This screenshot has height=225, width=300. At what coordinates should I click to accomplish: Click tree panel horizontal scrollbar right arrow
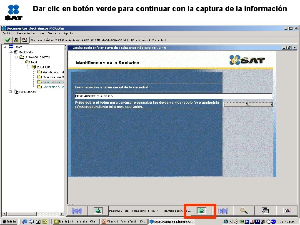point(62,214)
